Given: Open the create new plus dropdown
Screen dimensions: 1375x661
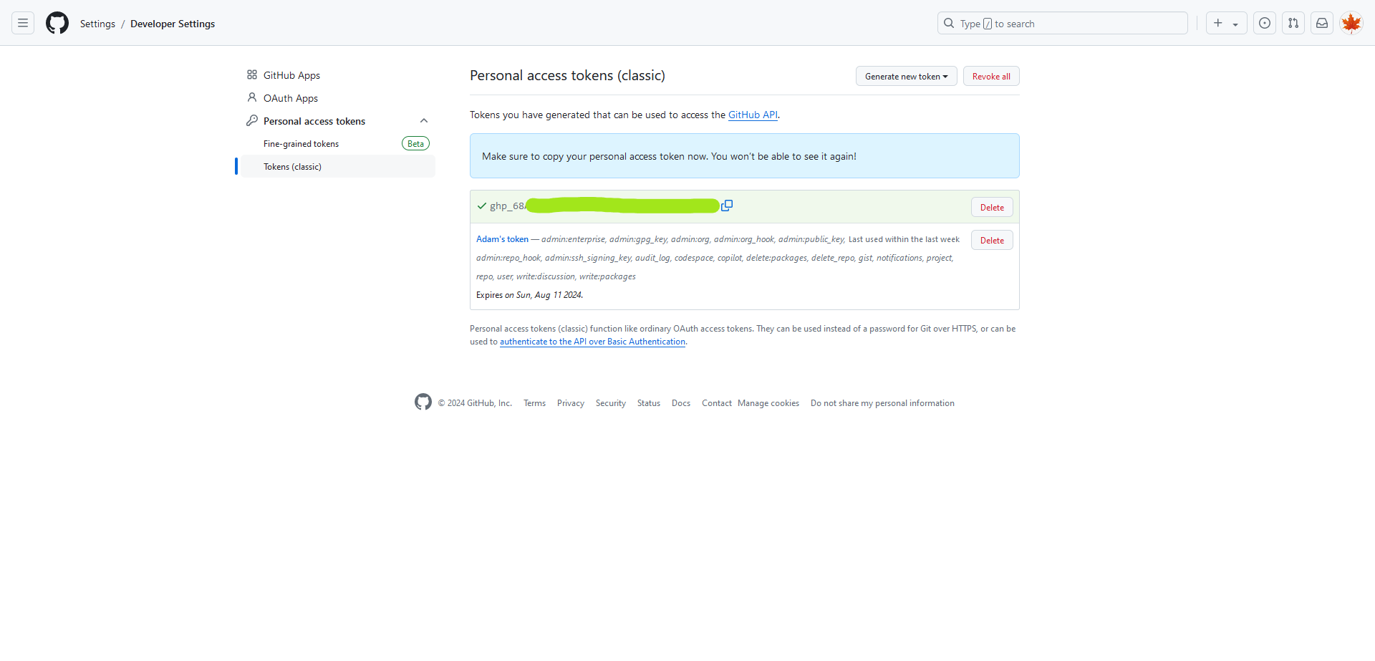Looking at the screenshot, I should pos(1226,24).
